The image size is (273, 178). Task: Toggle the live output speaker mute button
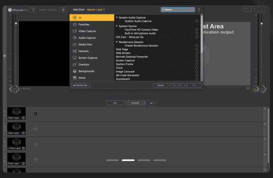(255, 90)
